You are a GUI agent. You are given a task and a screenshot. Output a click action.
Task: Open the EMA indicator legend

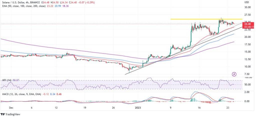[x=23, y=6]
